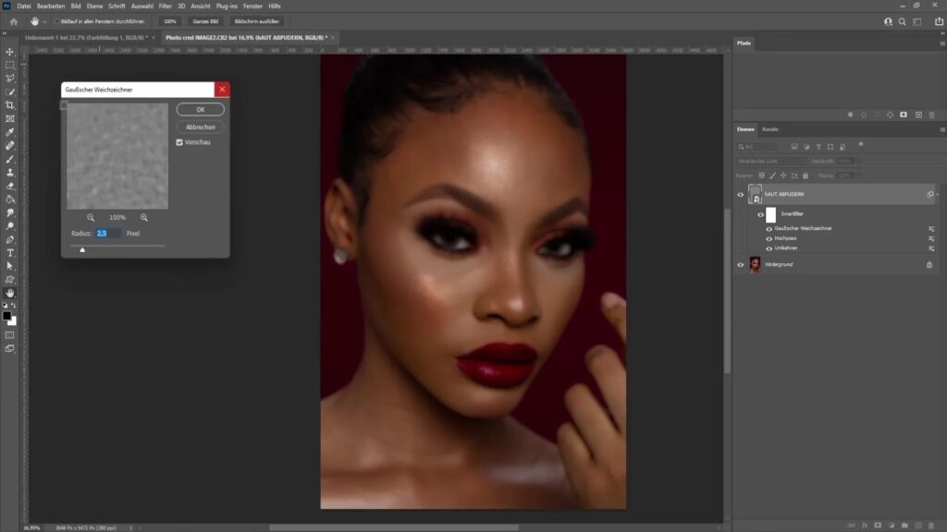The height and width of the screenshot is (532, 947).
Task: Click the zoom-in magnifier under the filter preview
Action: 144,217
